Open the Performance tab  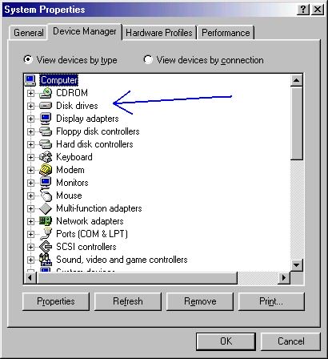(226, 33)
